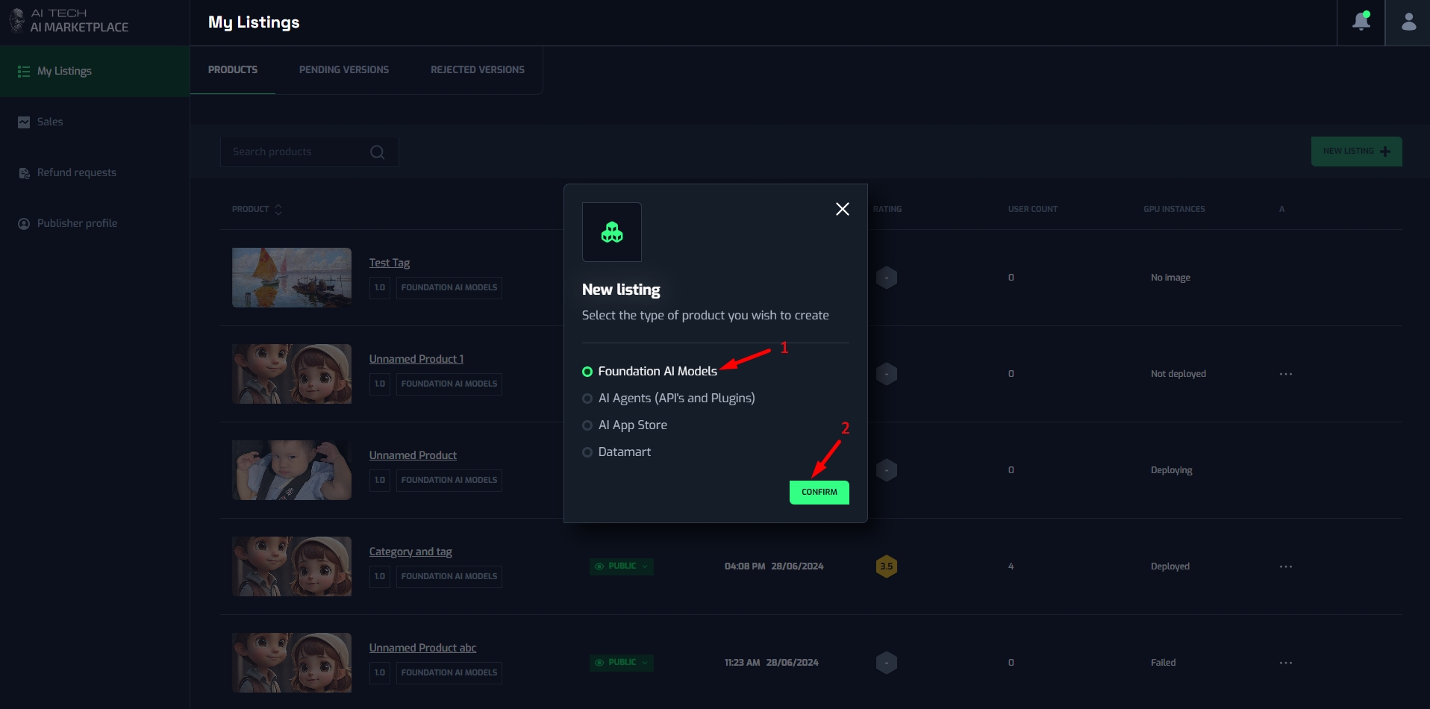Click rating badge 3.5 for Category and tag
Image resolution: width=1430 pixels, height=709 pixels.
pos(886,566)
